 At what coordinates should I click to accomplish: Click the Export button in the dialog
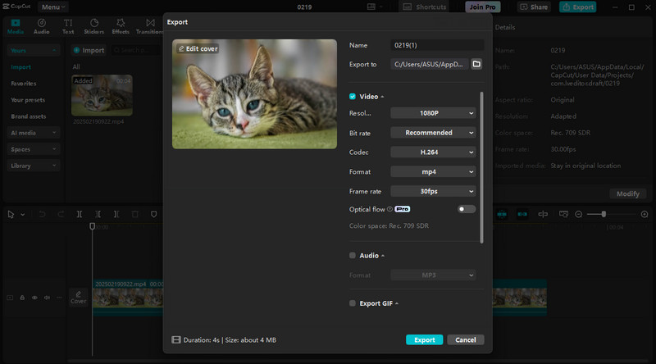coord(424,339)
